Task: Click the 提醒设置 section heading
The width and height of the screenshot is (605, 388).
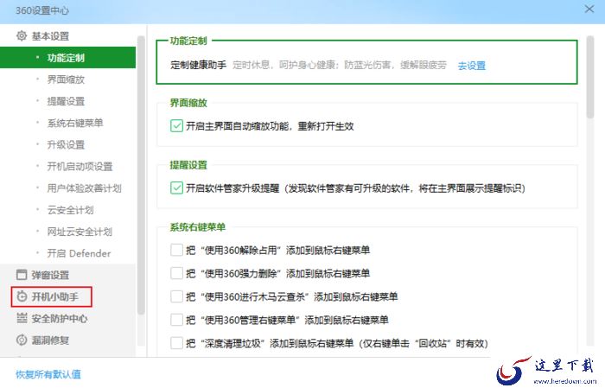Action: coord(188,165)
